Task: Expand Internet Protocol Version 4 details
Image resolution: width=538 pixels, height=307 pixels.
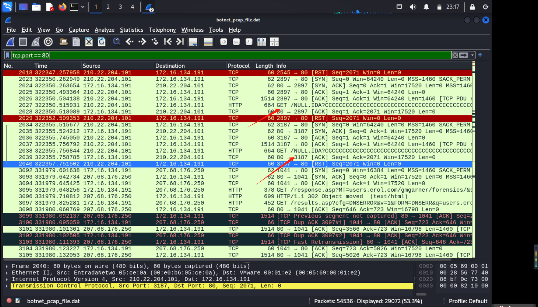Action: [x=7, y=279]
